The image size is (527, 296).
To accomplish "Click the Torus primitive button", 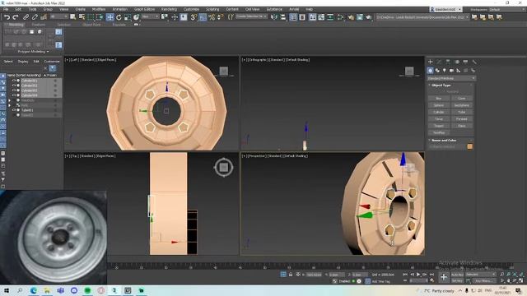I will coord(439,119).
